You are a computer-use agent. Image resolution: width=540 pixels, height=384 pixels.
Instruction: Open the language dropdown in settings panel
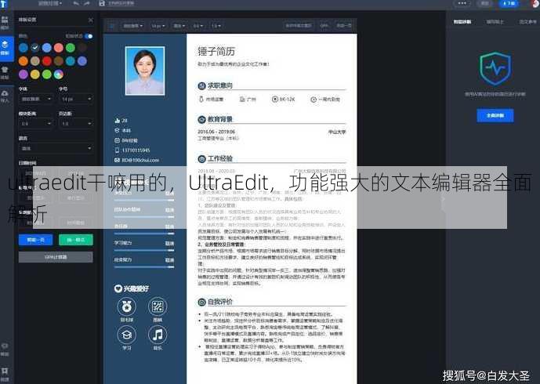56,148
